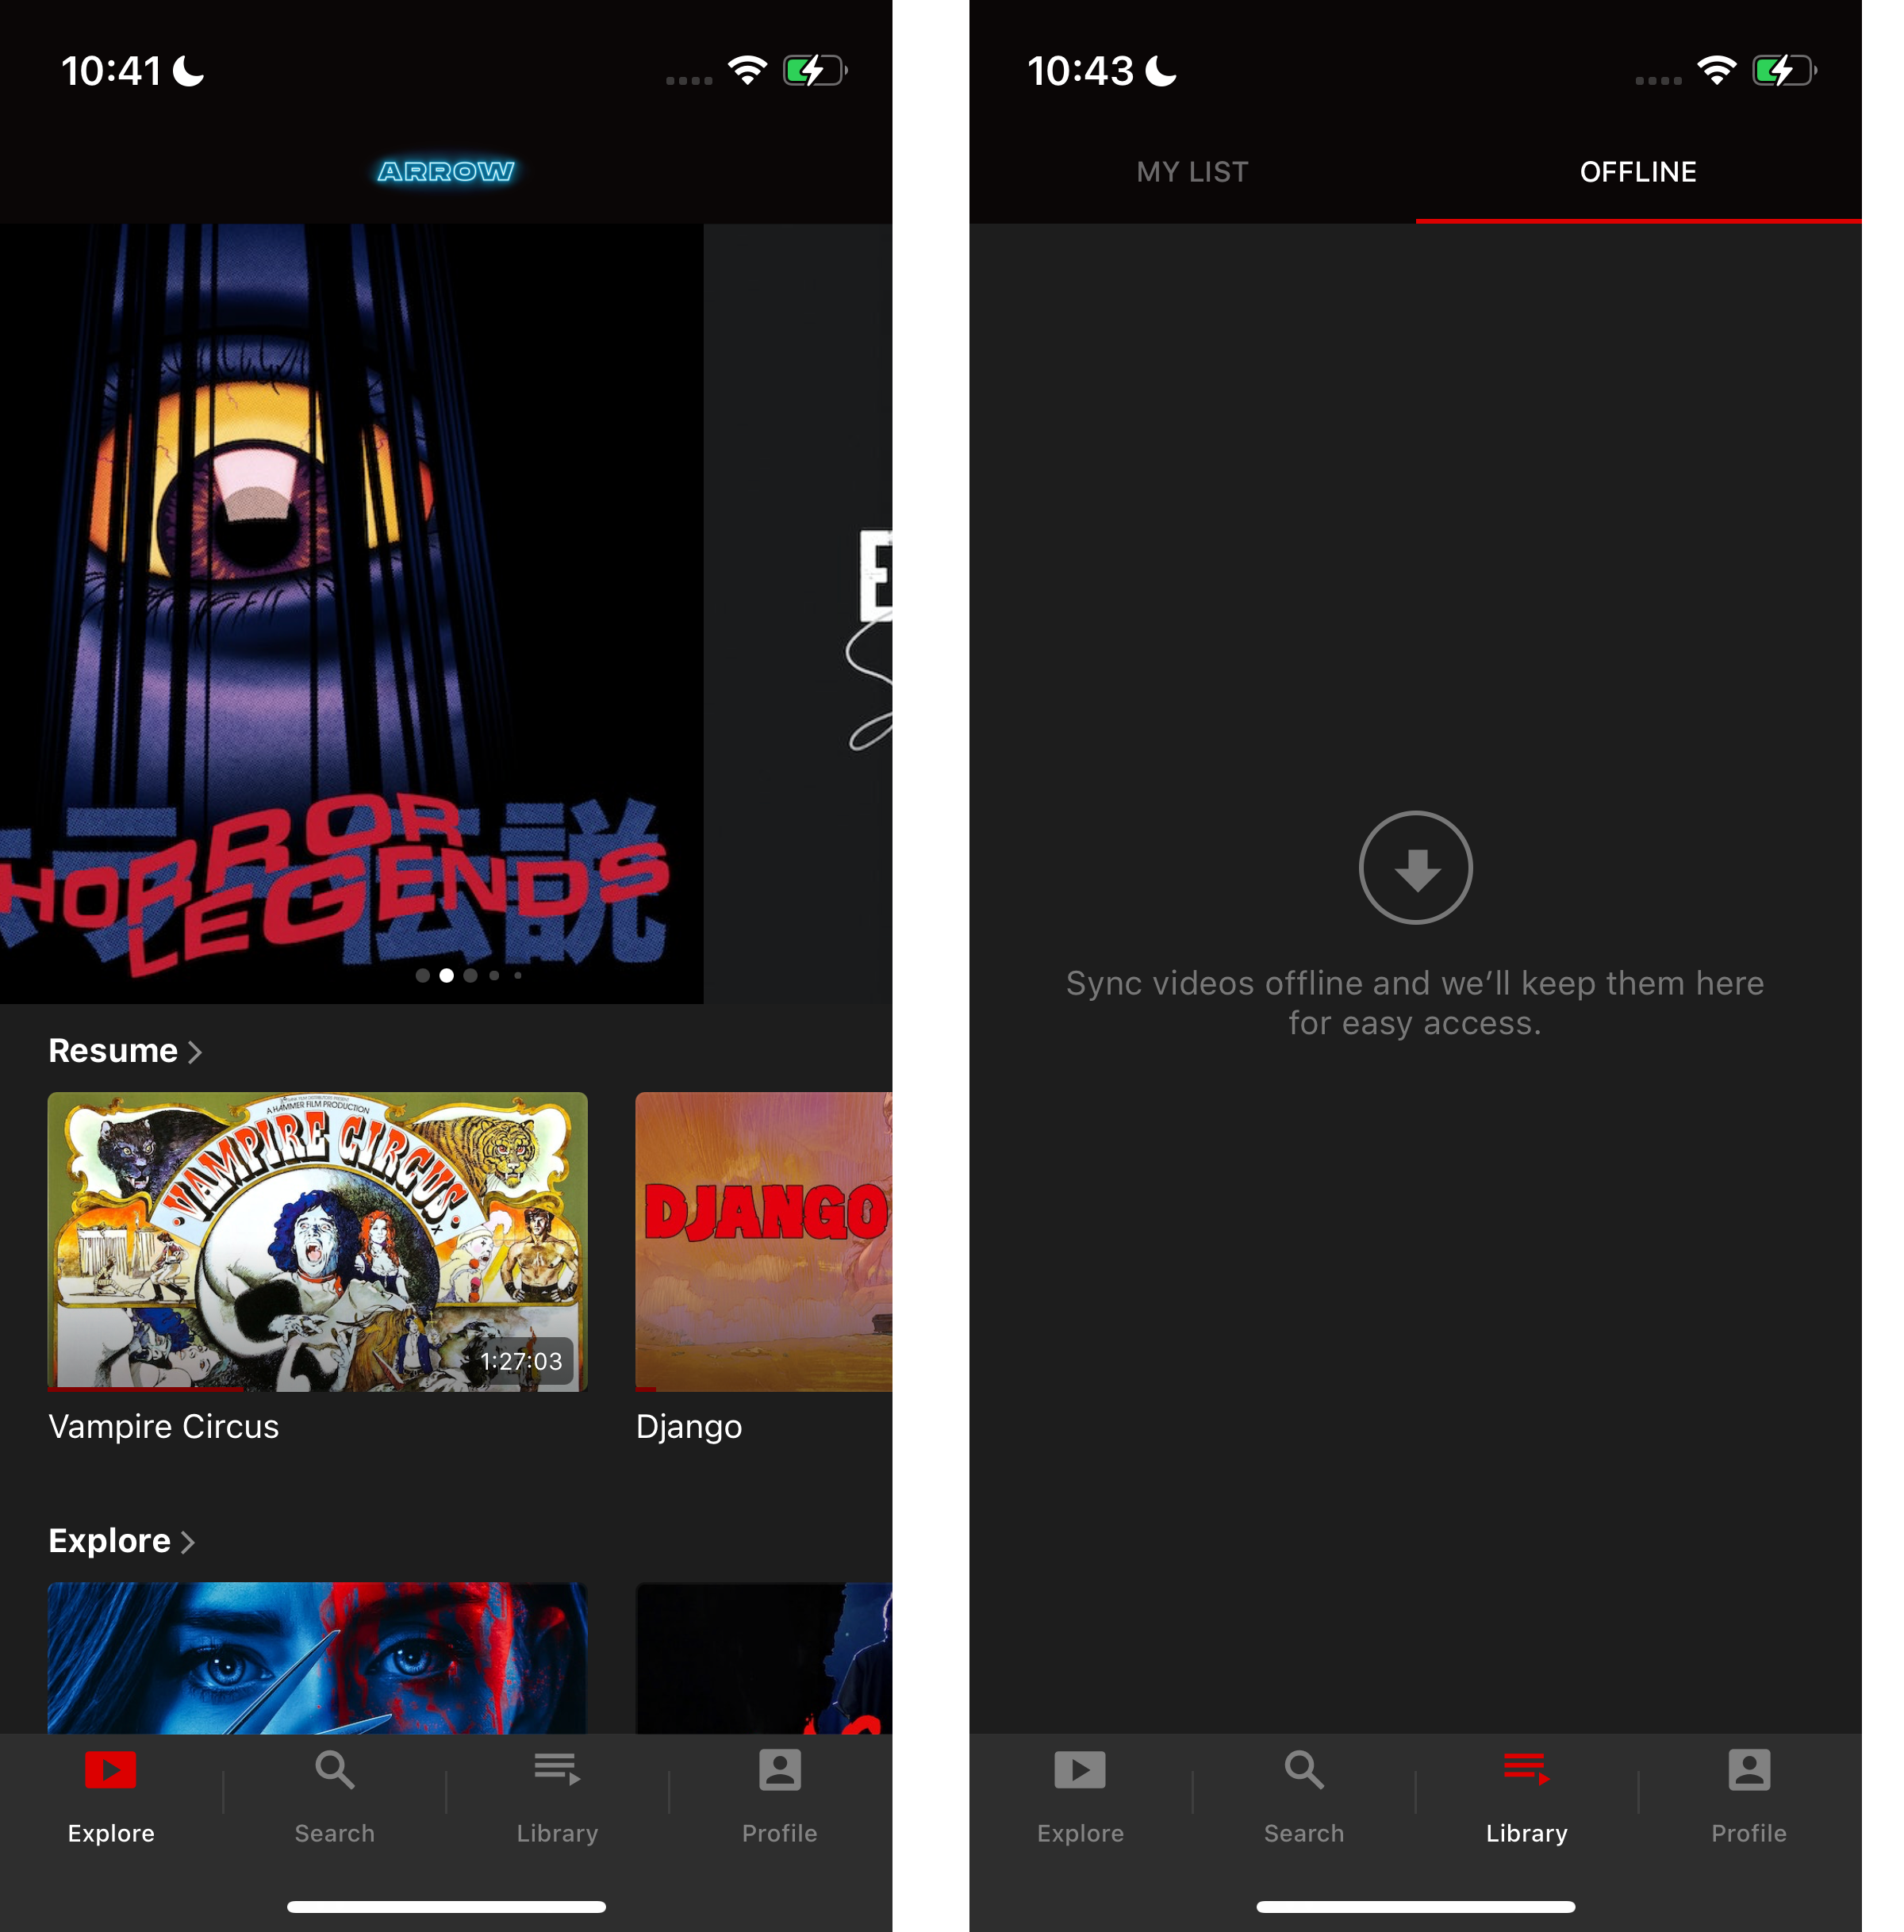
Task: Tap the Vampire Circus watch progress bar
Action: [317, 1388]
